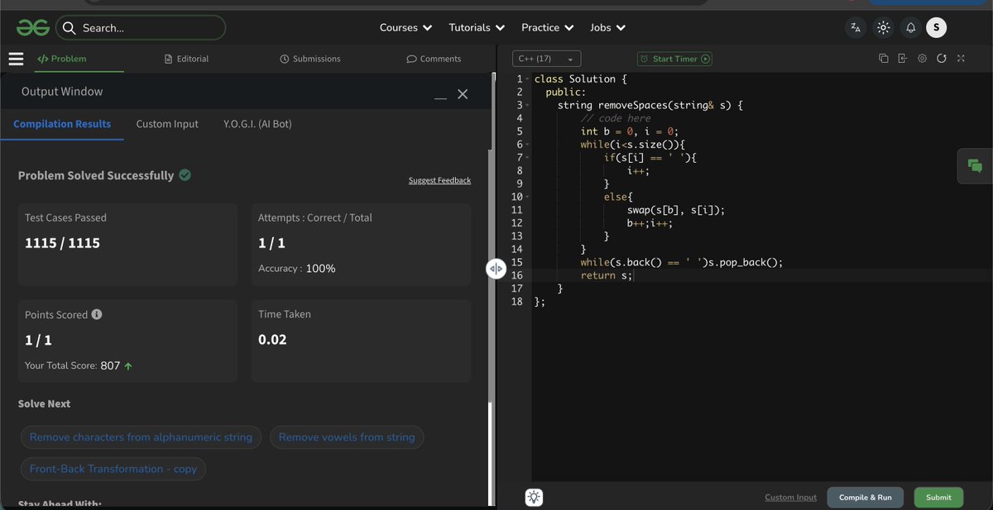The height and width of the screenshot is (510, 993).
Task: Select the Custom Input tab
Action: pos(167,124)
